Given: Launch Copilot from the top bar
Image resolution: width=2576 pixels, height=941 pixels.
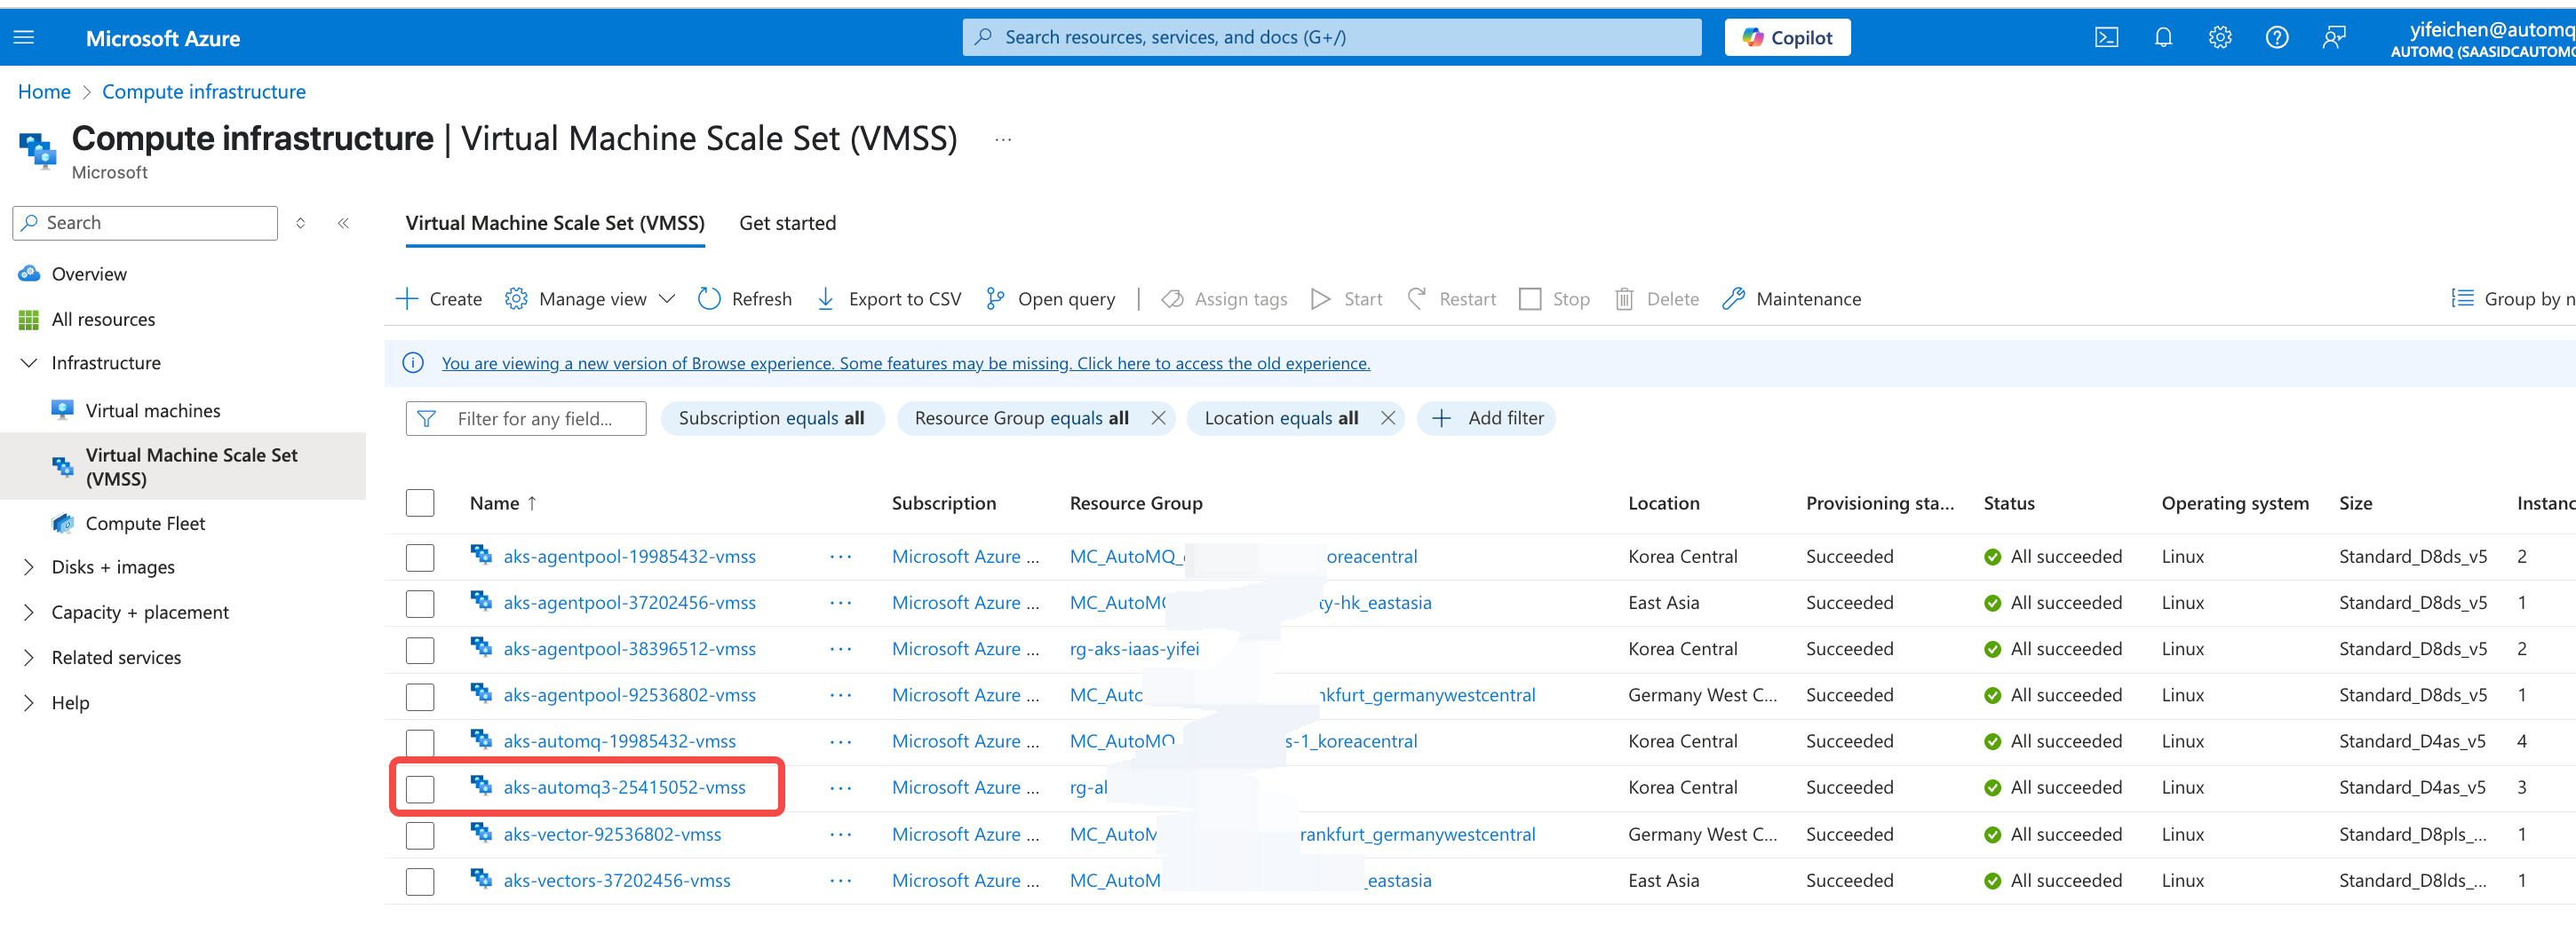Looking at the screenshot, I should pyautogui.click(x=1787, y=38).
